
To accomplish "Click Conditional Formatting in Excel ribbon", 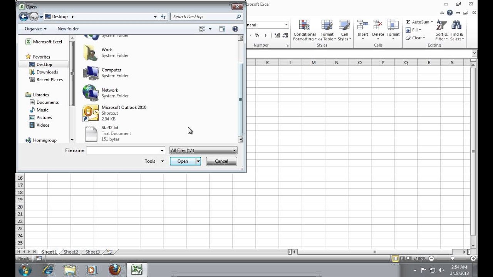I will click(x=305, y=30).
